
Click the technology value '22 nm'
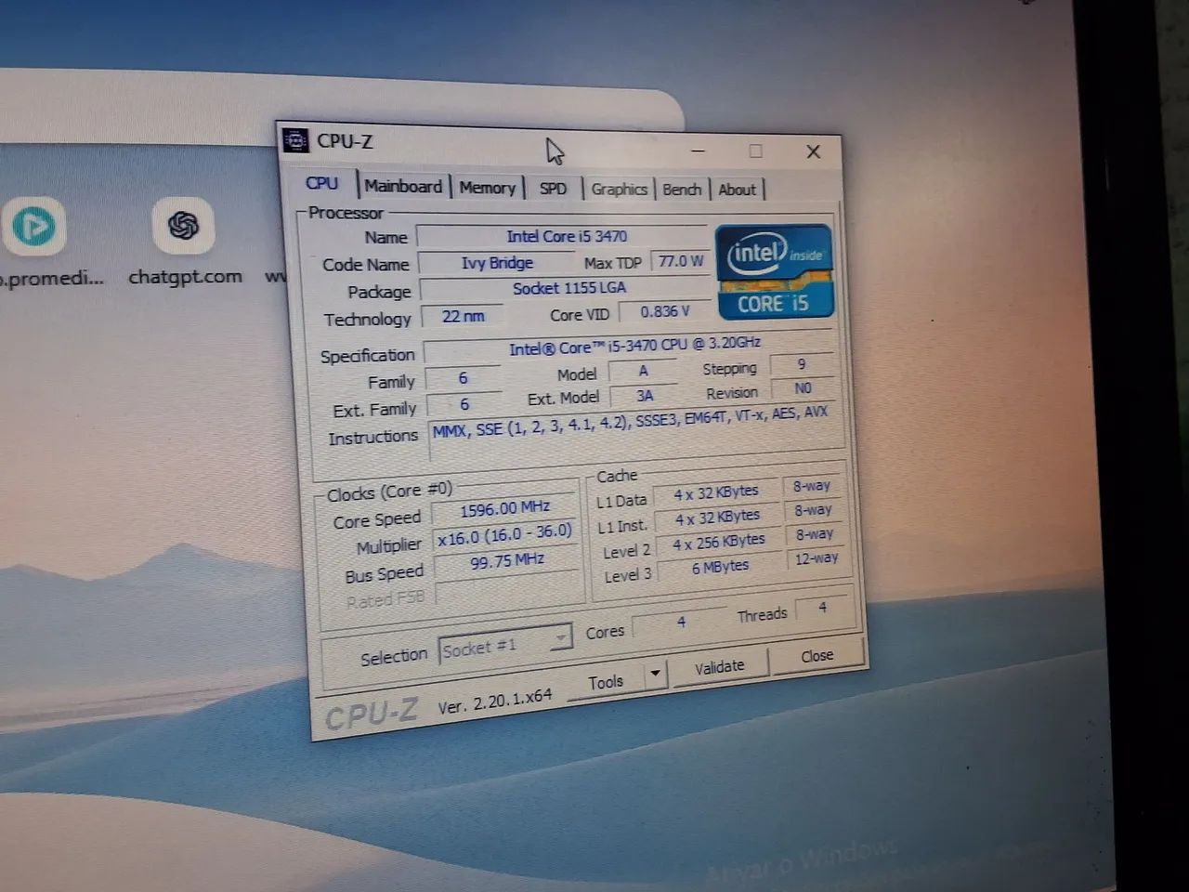click(x=463, y=316)
